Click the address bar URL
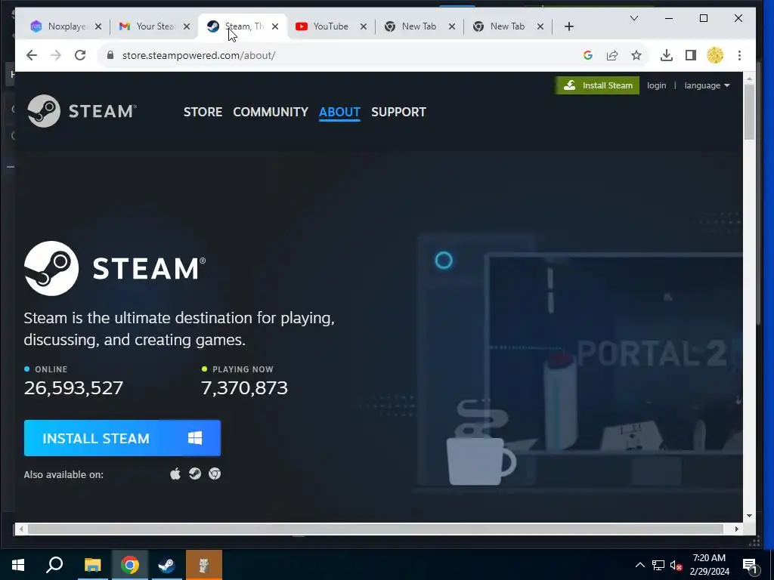Image resolution: width=774 pixels, height=580 pixels. pos(199,55)
